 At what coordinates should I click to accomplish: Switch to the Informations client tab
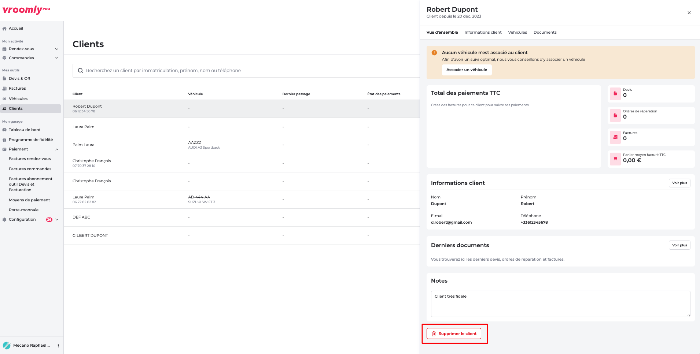(483, 33)
